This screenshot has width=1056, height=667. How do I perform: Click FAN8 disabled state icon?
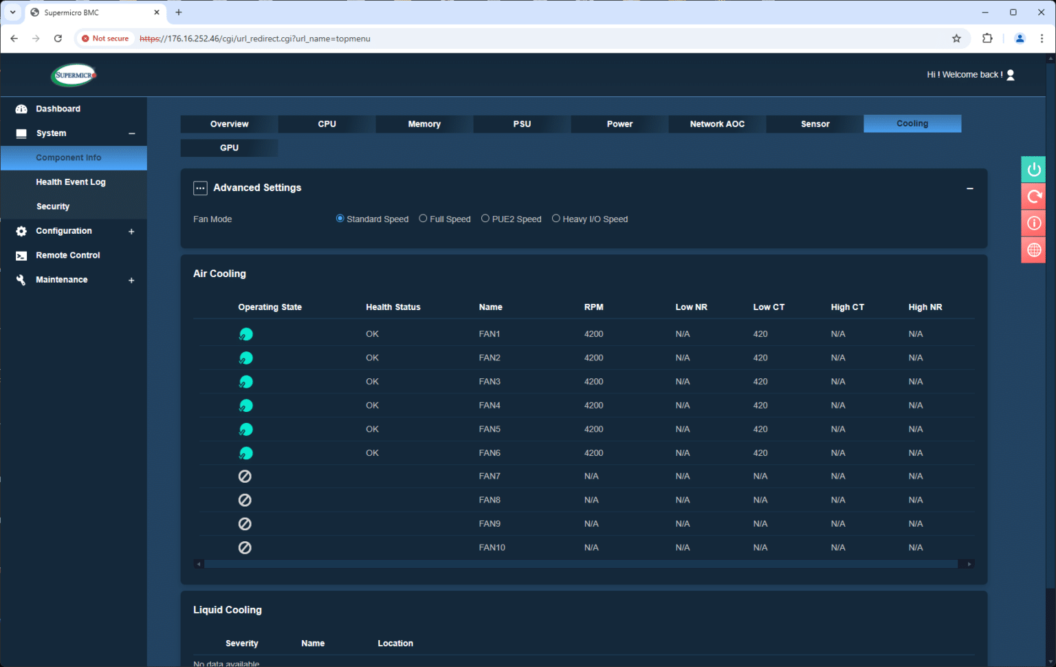245,501
